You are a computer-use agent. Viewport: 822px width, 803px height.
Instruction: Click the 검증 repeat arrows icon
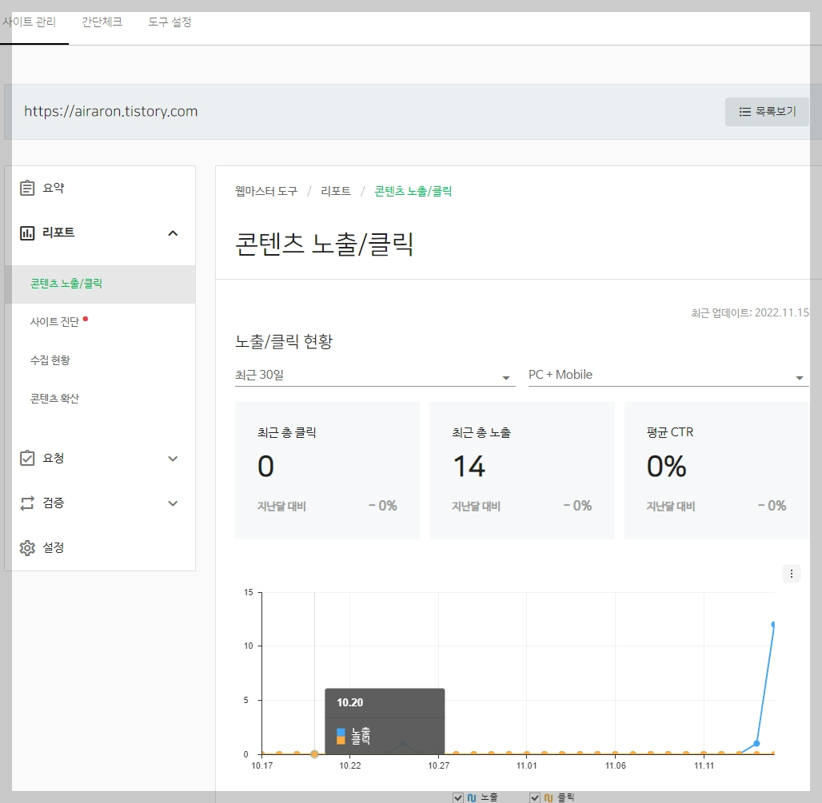click(27, 503)
